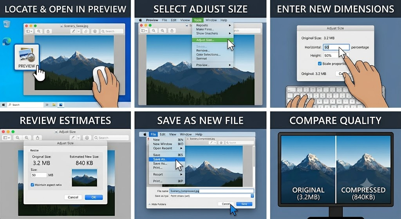Choose New Window from the File menu
This screenshot has width=401, height=219.
tap(167, 144)
